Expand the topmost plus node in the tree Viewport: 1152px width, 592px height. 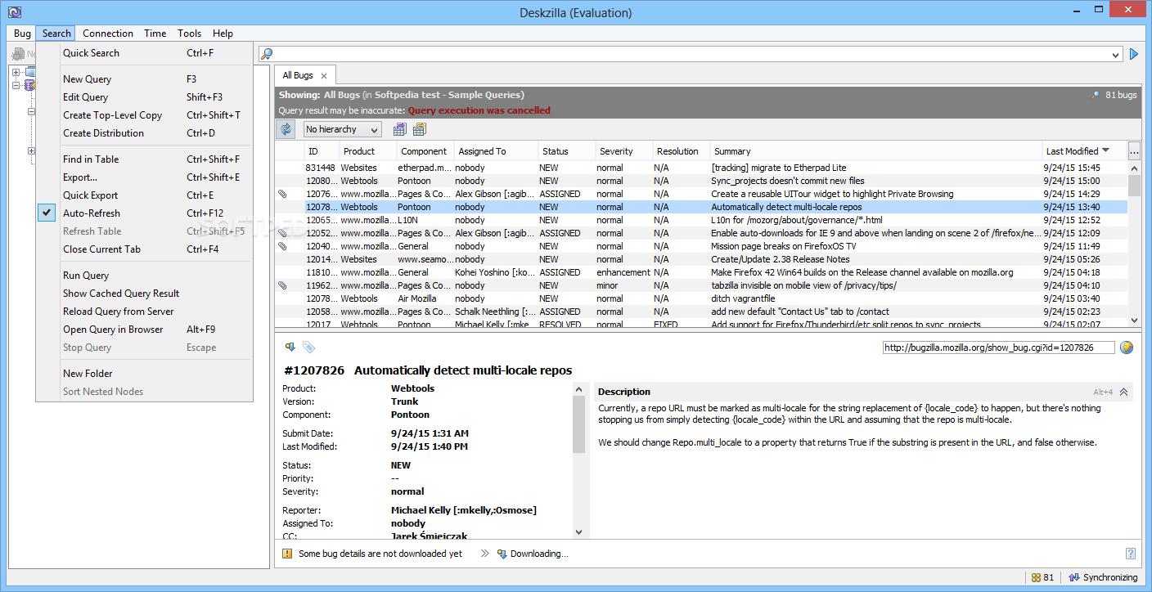(x=16, y=72)
